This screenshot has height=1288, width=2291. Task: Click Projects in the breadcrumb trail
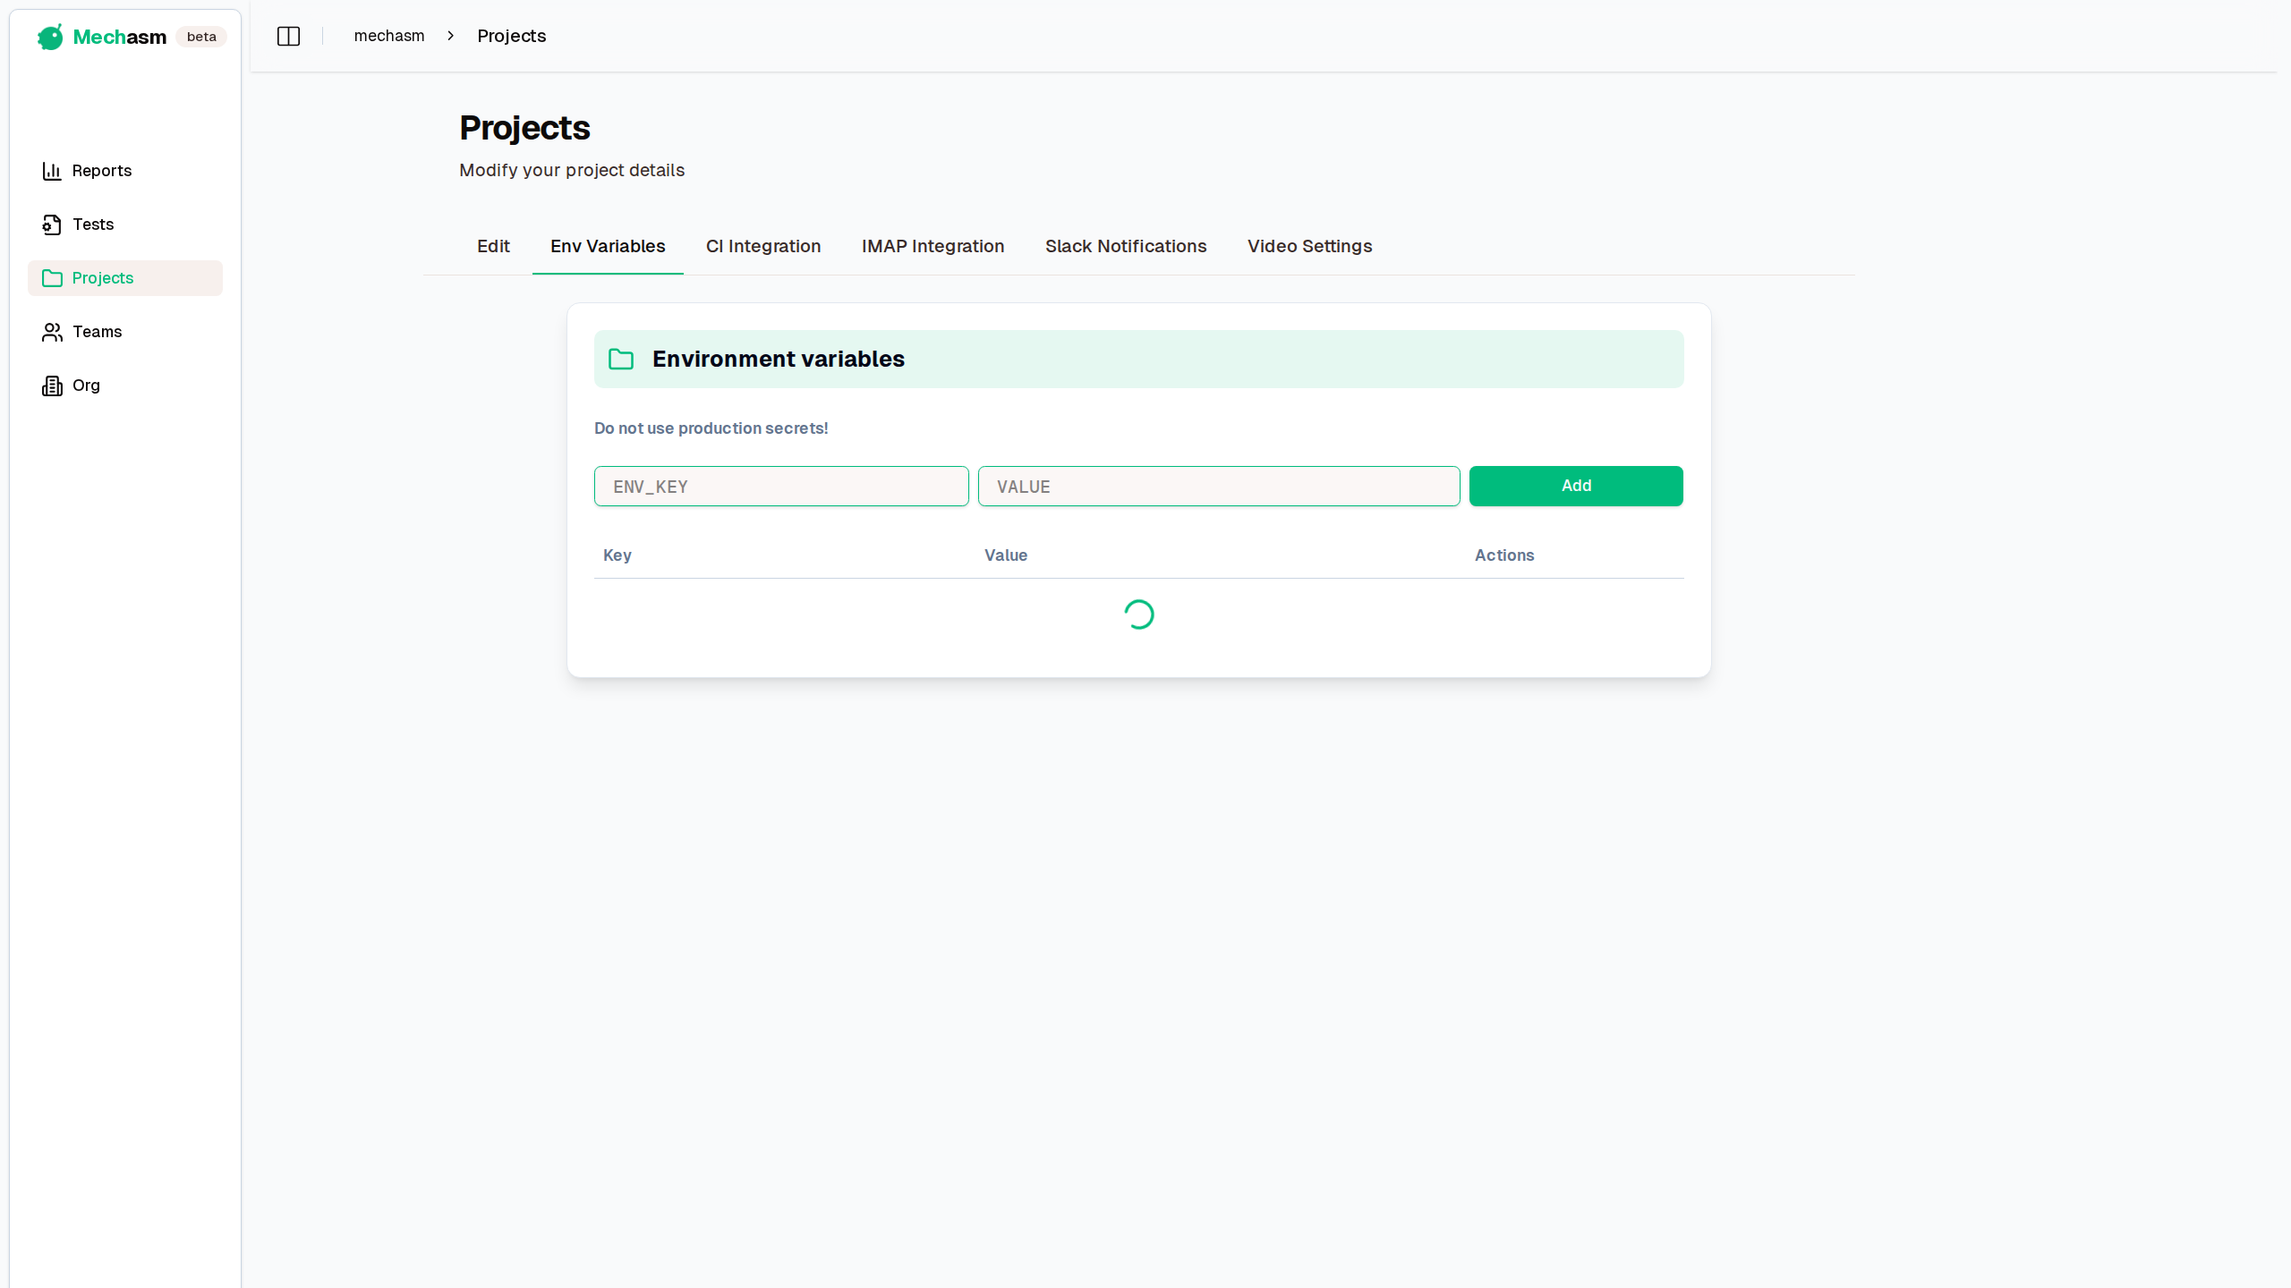point(511,36)
